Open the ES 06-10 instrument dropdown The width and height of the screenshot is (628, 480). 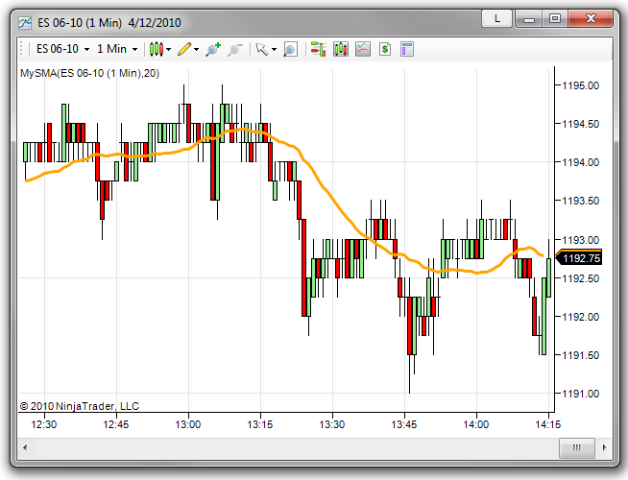click(x=62, y=49)
